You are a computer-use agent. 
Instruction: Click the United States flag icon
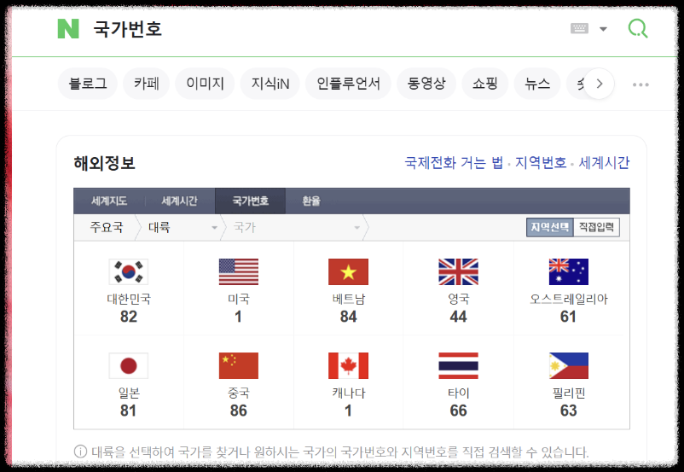tap(239, 271)
